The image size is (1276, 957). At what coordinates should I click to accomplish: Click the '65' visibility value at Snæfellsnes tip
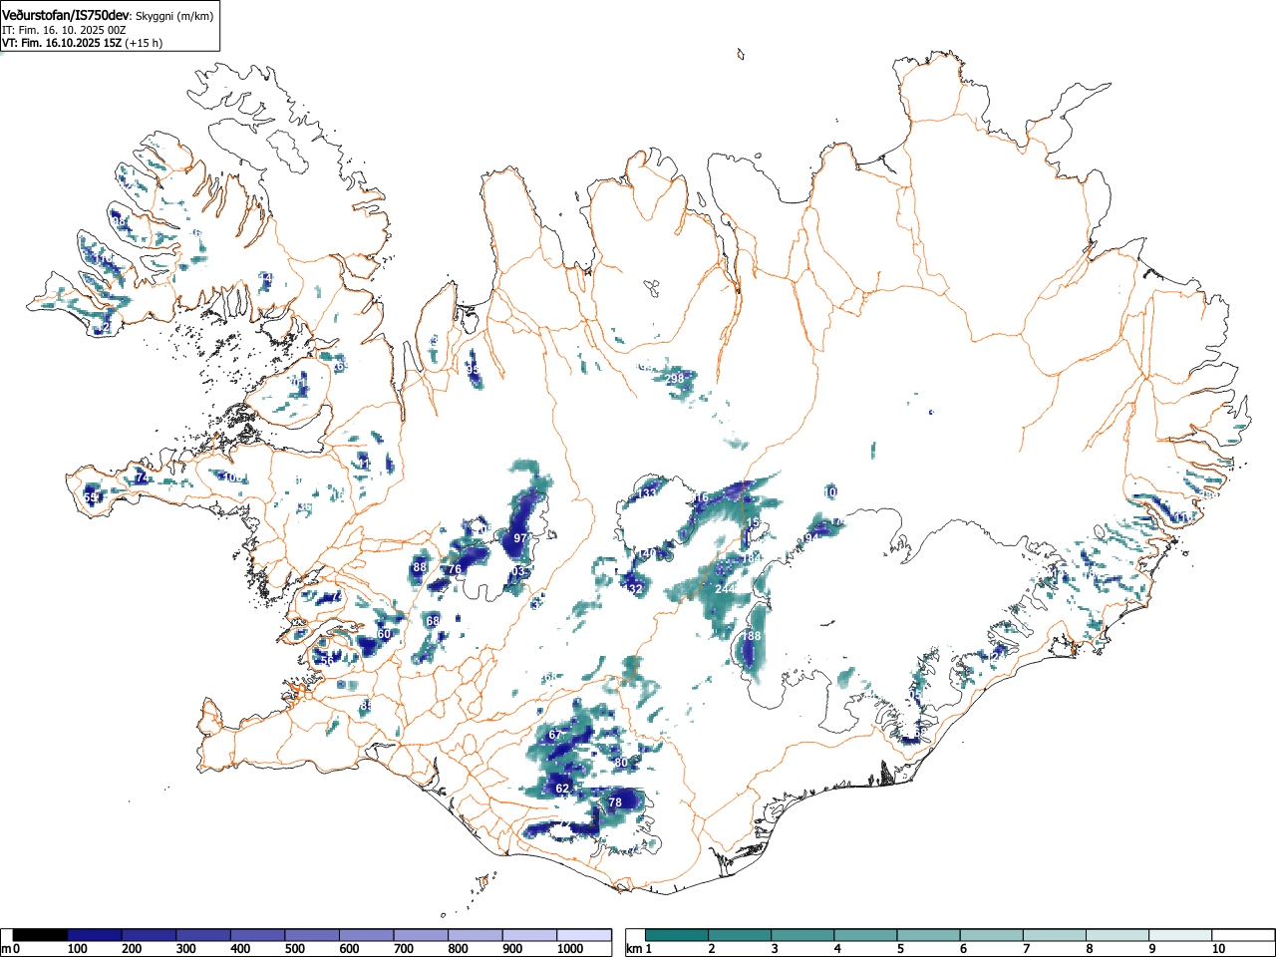click(91, 497)
